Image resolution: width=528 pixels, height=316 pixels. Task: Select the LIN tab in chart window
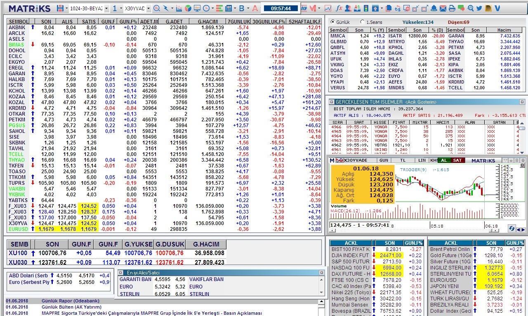point(422,160)
